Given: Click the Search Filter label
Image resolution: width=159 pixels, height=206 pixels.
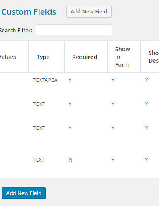Looking at the screenshot, I should tap(16, 30).
